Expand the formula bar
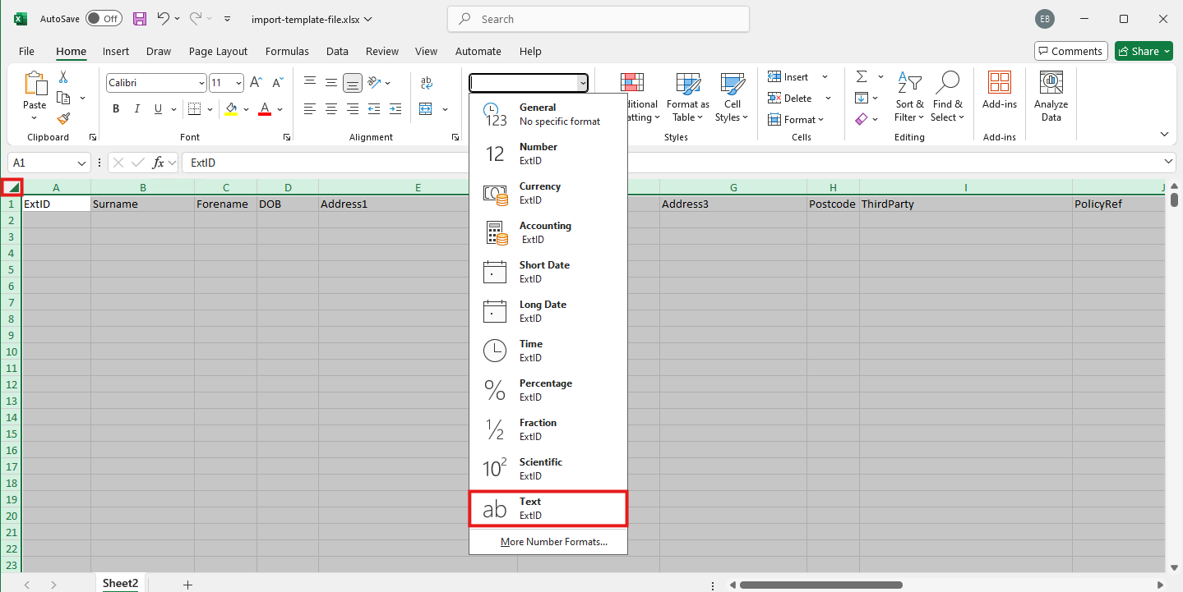This screenshot has width=1183, height=592. click(x=1169, y=163)
